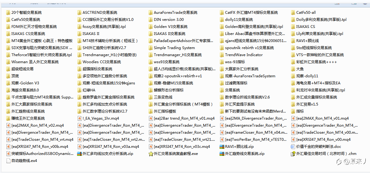Select 观察-短线交易系统15分钟qjans folder name
Image resolution: width=370 pixels, height=173 pixels.
click(109, 83)
